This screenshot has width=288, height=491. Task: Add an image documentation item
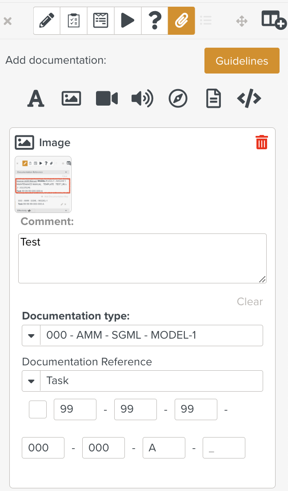(x=71, y=98)
